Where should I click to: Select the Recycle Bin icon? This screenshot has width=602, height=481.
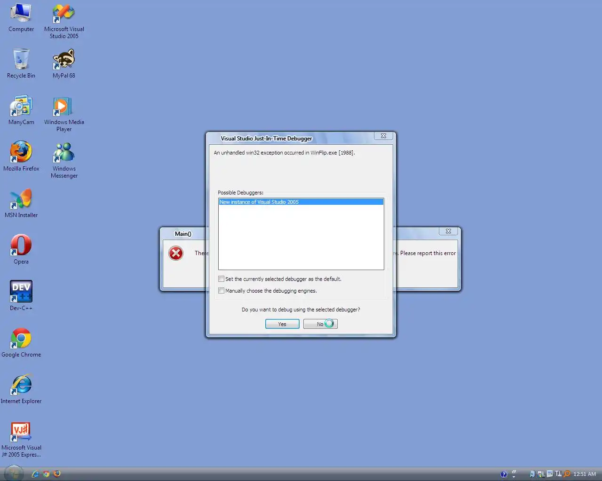[x=21, y=63]
